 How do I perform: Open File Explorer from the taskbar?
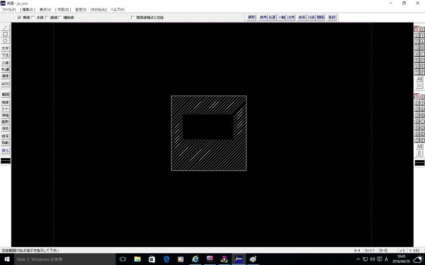(137, 259)
